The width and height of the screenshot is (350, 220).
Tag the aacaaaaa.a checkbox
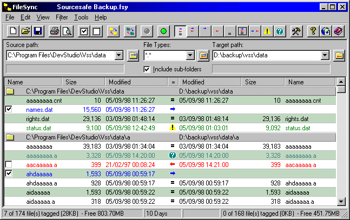point(9,165)
